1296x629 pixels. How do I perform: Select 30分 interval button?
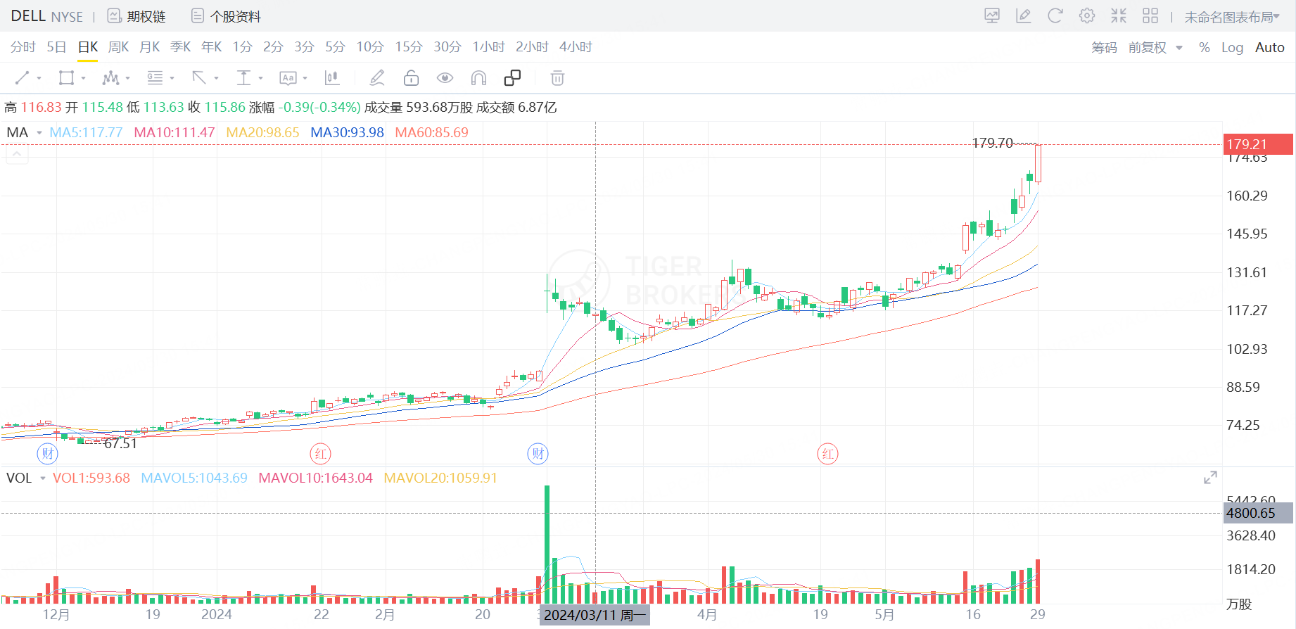pos(447,47)
